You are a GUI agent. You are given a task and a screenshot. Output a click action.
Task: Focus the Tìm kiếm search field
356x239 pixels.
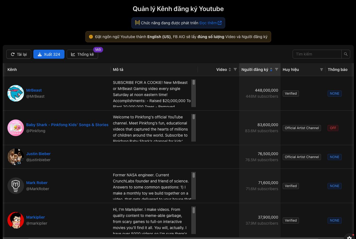pyautogui.click(x=317, y=54)
